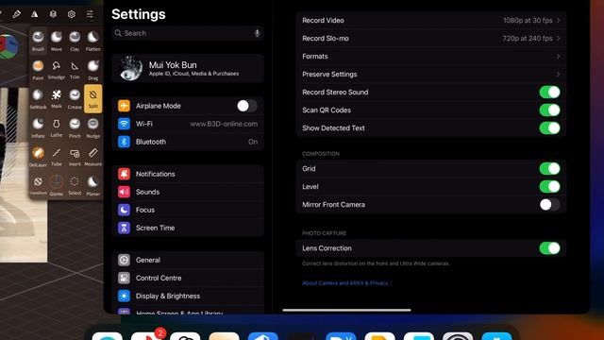604x340 pixels.
Task: Select the Lathe tool
Action: (x=57, y=127)
